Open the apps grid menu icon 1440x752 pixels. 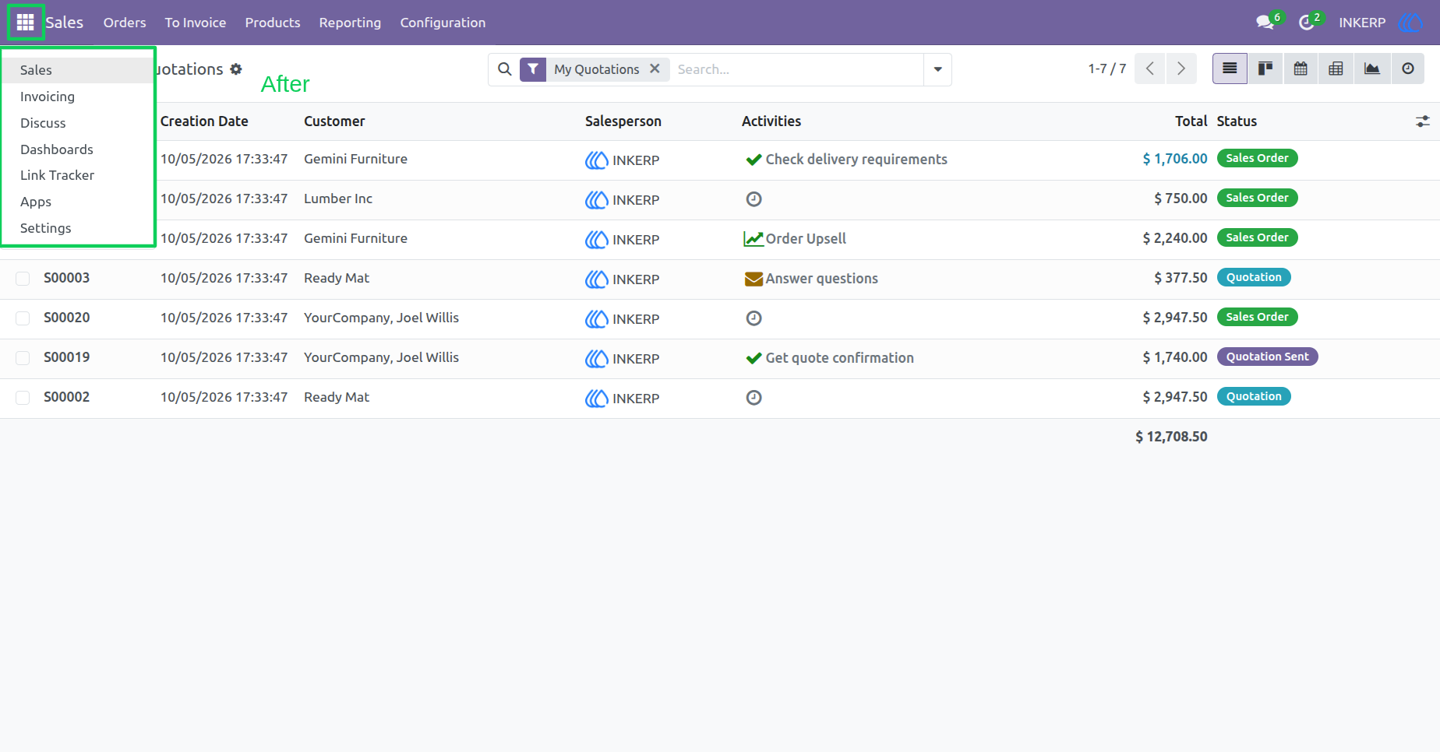pyautogui.click(x=25, y=23)
